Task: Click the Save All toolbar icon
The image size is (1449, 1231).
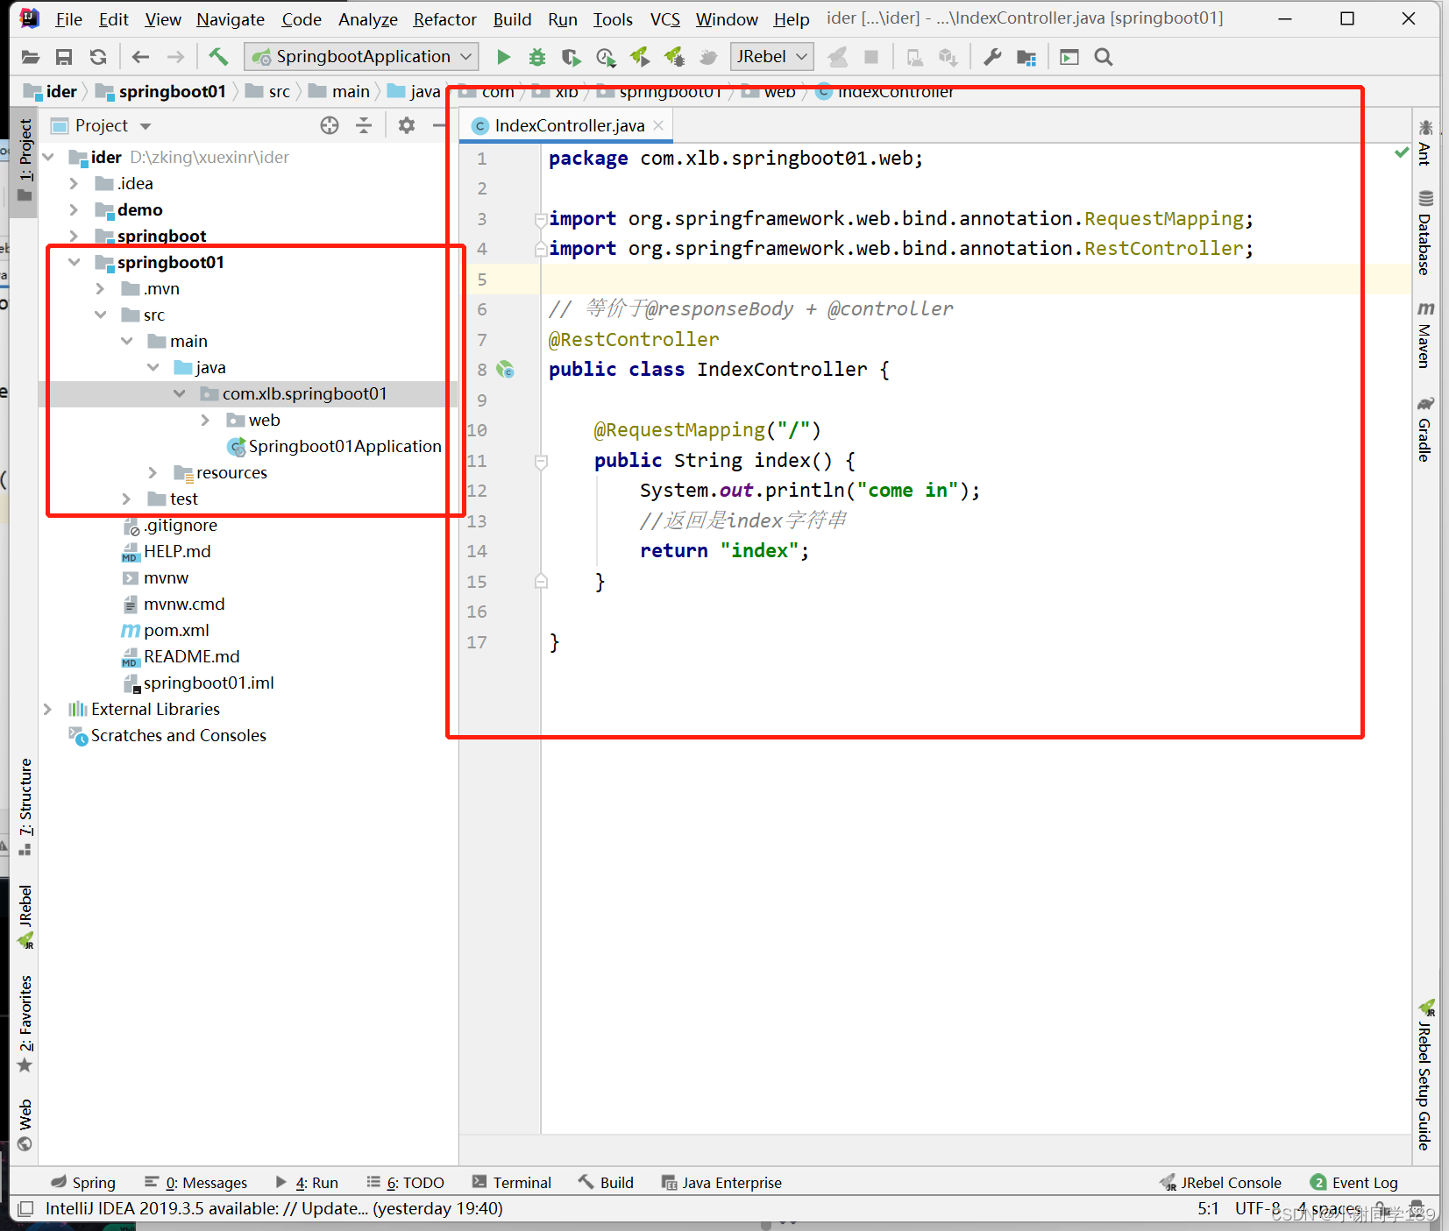Action: tap(64, 57)
